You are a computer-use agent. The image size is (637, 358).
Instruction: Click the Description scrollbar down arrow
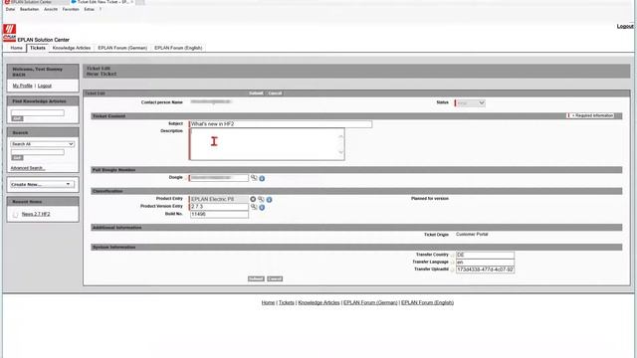pyautogui.click(x=341, y=152)
